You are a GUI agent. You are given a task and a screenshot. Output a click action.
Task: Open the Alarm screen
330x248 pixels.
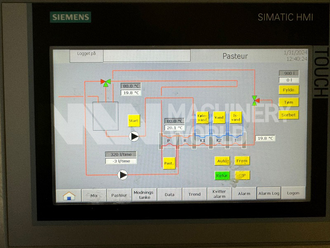coord(244,193)
